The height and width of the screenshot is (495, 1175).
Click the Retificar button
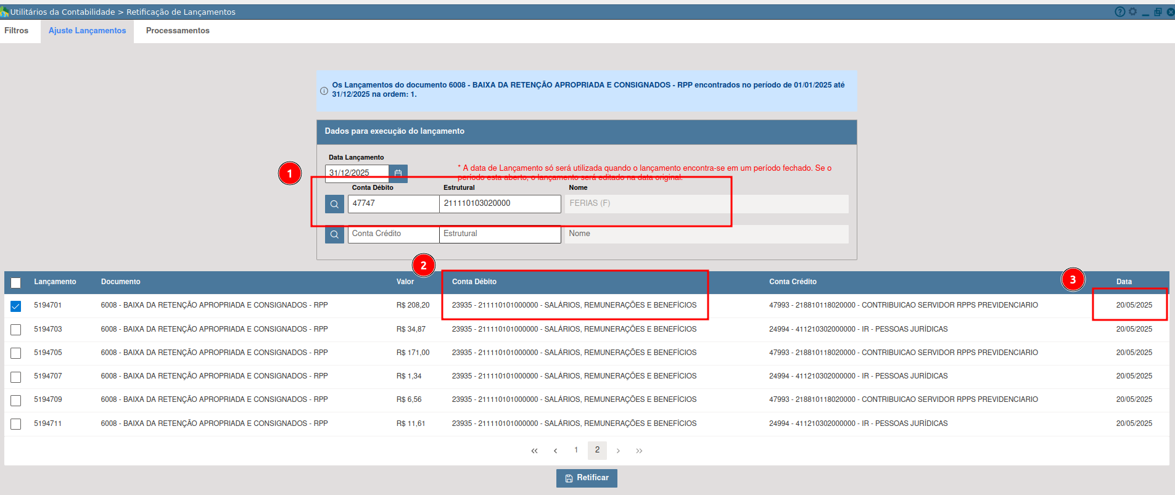pos(587,478)
